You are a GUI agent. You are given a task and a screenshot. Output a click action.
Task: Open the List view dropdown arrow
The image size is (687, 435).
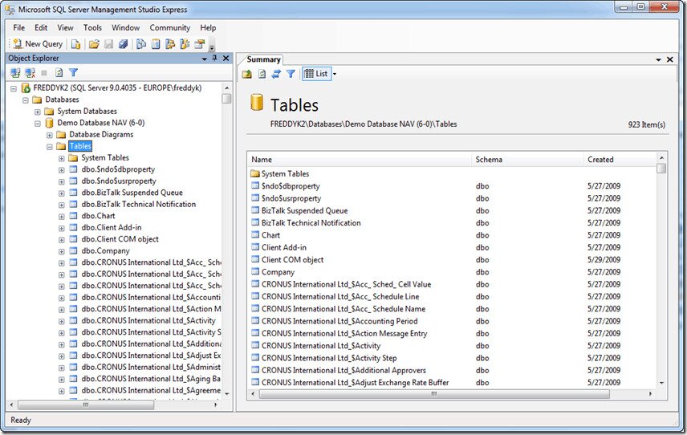[335, 74]
